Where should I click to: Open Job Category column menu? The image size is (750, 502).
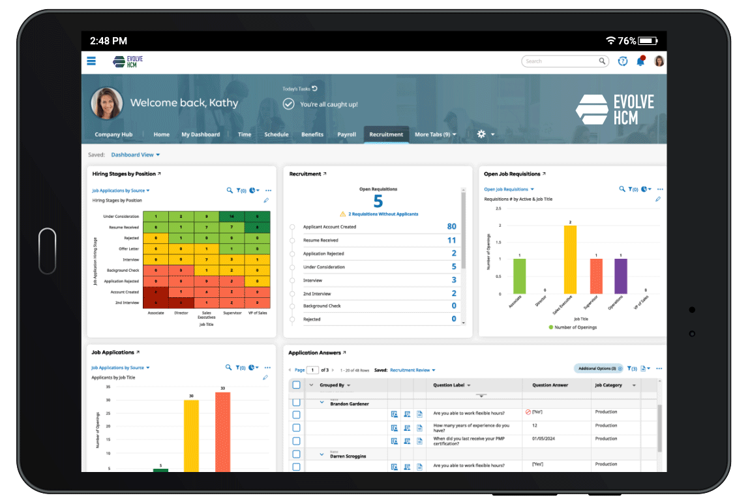(x=635, y=385)
